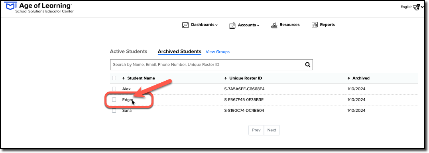Click the Unique Roster ID header text
The height and width of the screenshot is (153, 429).
(x=246, y=78)
